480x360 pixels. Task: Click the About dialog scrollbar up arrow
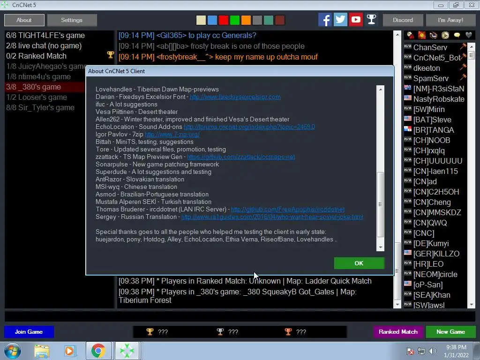[x=380, y=90]
